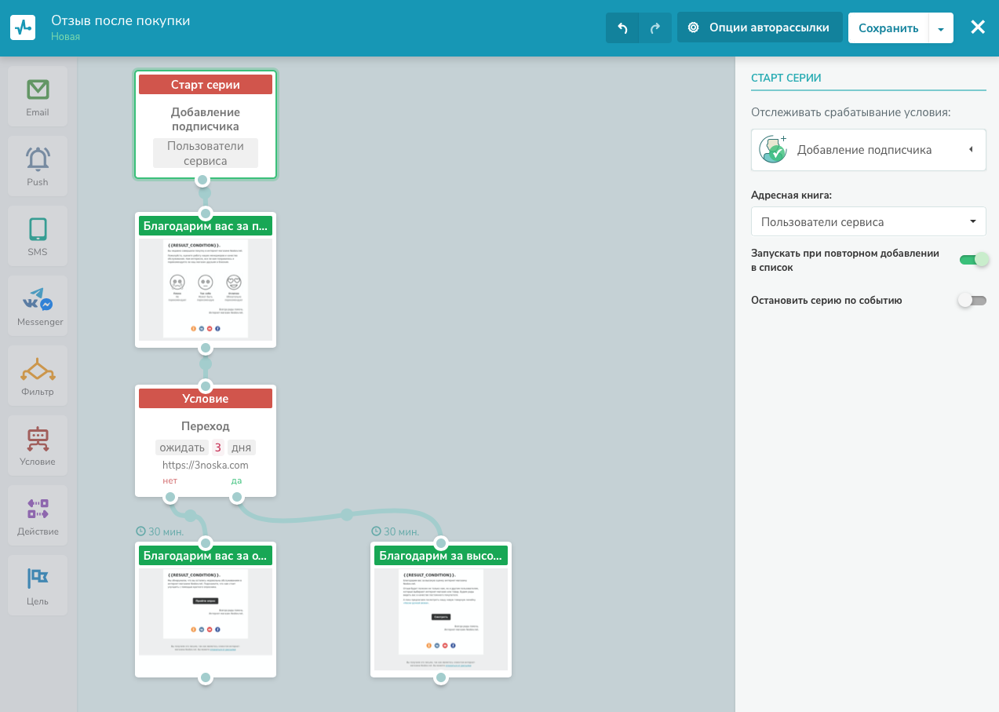Select the Действие block icon
999x712 pixels.
point(38,515)
